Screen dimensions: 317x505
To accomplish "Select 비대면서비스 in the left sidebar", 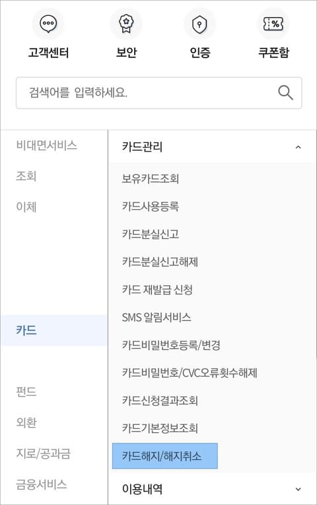I will click(x=47, y=145).
